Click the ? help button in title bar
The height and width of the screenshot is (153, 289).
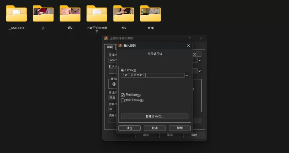[x=190, y=38]
